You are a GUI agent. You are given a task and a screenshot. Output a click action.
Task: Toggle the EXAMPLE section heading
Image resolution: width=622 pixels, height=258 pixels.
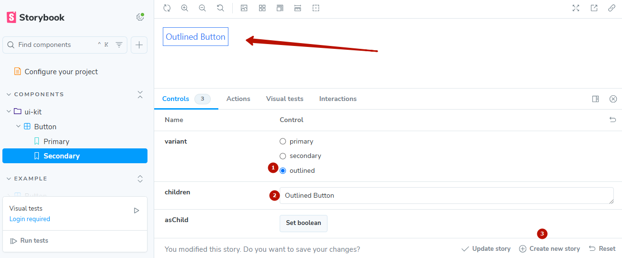click(31, 179)
